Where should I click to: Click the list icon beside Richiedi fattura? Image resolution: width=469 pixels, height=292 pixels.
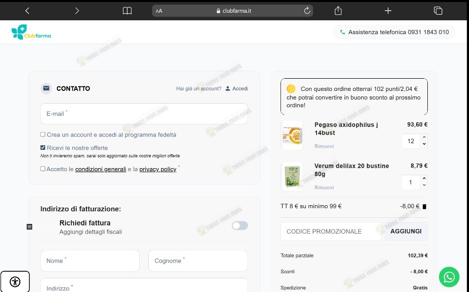point(29,227)
